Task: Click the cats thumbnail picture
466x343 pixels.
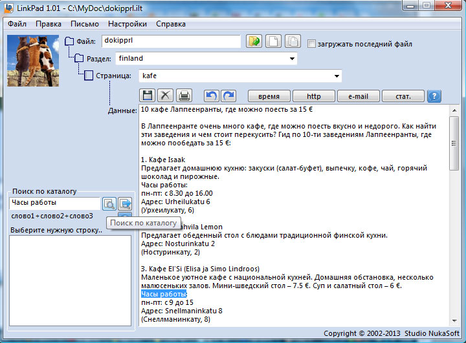Action: click(x=33, y=61)
